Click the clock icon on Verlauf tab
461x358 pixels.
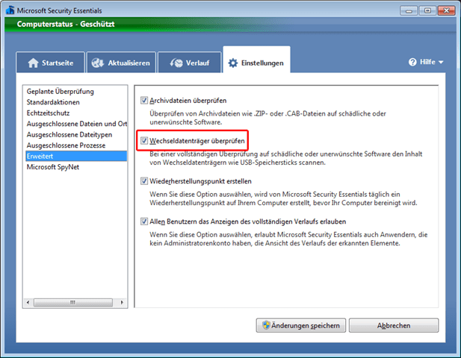pos(176,63)
